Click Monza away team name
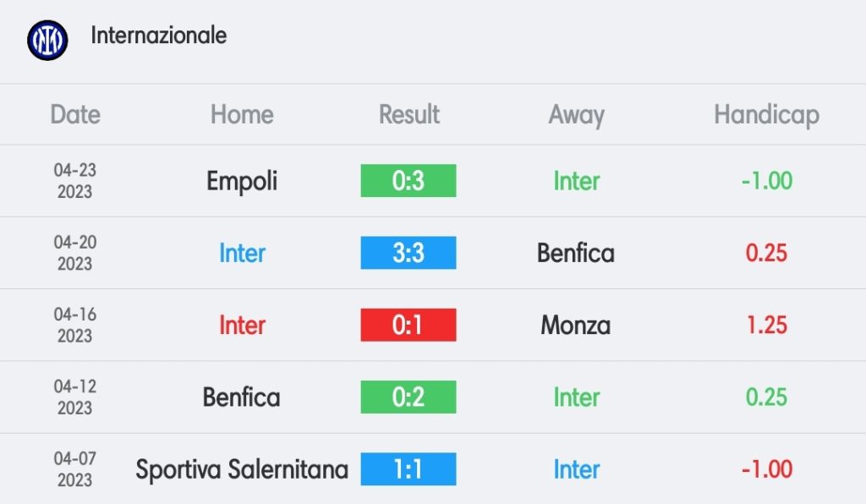This screenshot has height=504, width=866. 575,325
